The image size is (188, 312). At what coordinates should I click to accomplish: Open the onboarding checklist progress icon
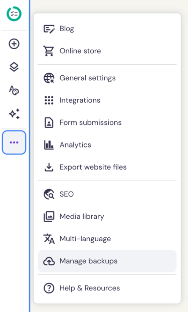tap(14, 14)
